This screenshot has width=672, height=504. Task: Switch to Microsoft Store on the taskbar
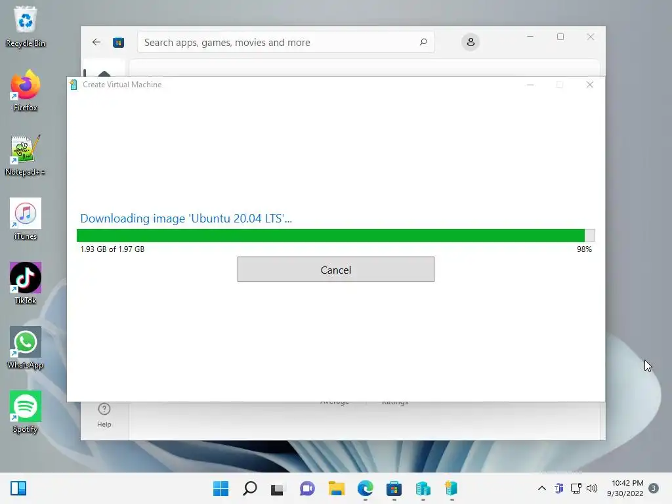coord(394,488)
